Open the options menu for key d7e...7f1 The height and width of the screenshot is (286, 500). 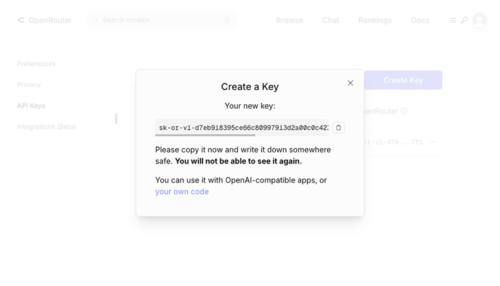click(432, 142)
